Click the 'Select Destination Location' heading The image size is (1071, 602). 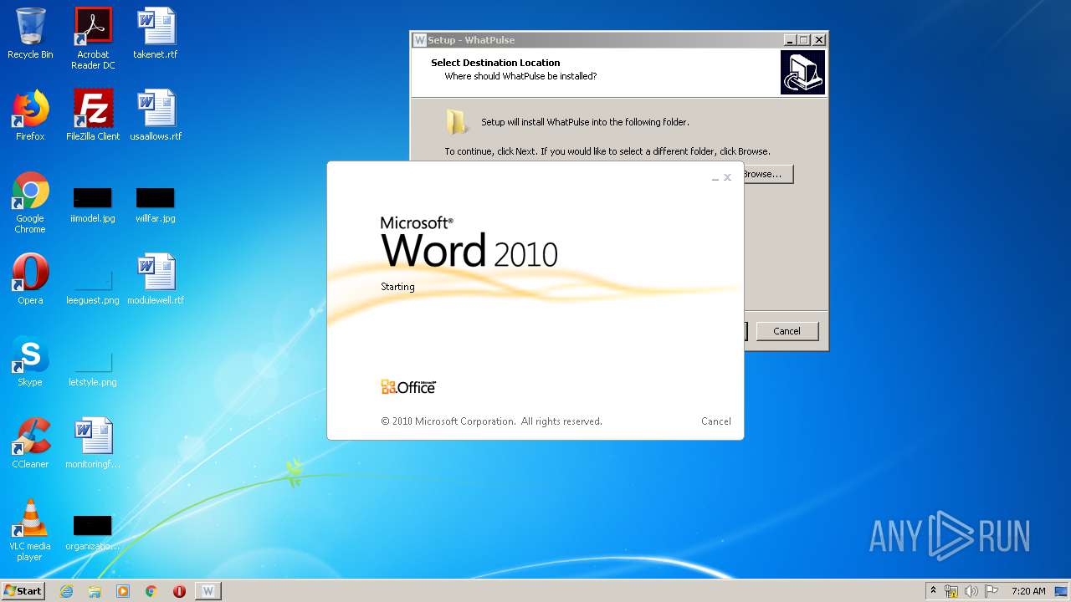coord(495,63)
